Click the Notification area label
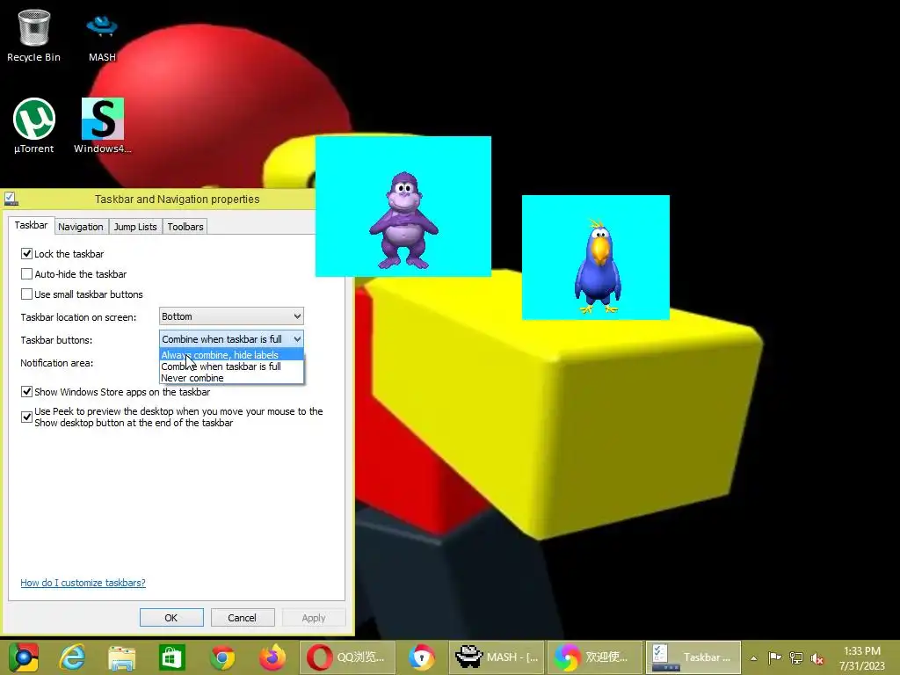 click(57, 363)
